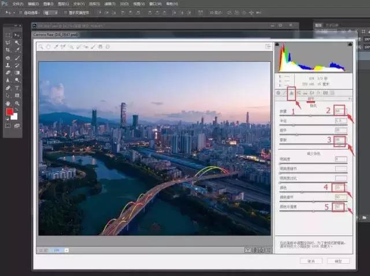This screenshot has height=276, width=370.
Task: Open the Detail tab icon in Camera Raw
Action: (292, 92)
